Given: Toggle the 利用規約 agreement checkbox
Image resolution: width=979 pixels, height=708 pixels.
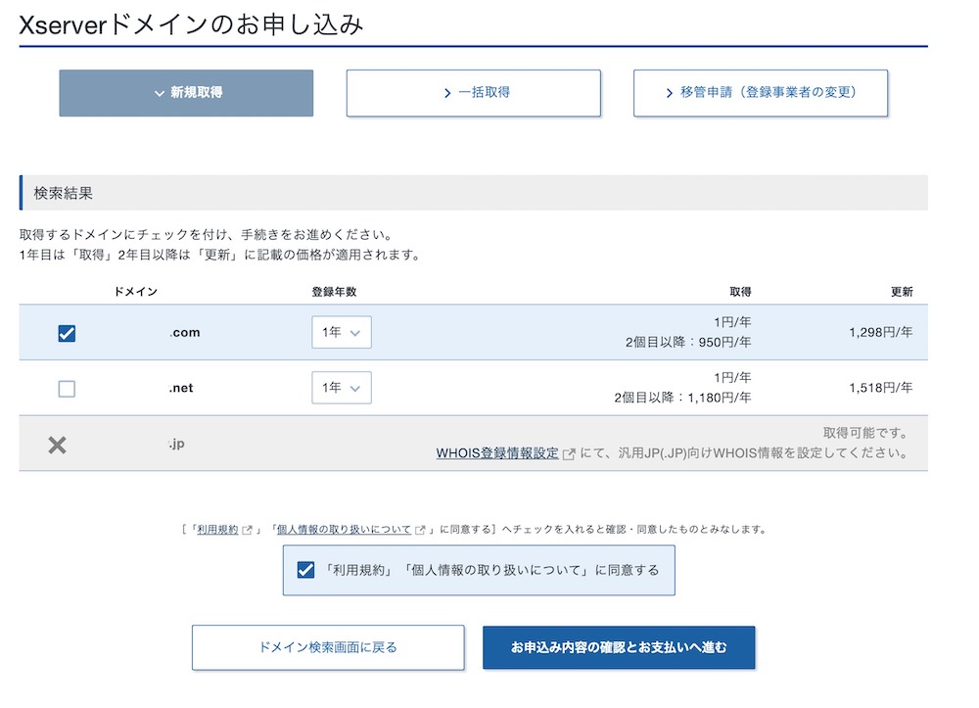Looking at the screenshot, I should pyautogui.click(x=305, y=570).
